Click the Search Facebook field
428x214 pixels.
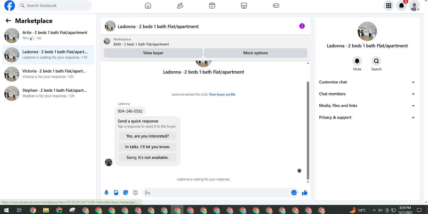[x=55, y=6]
